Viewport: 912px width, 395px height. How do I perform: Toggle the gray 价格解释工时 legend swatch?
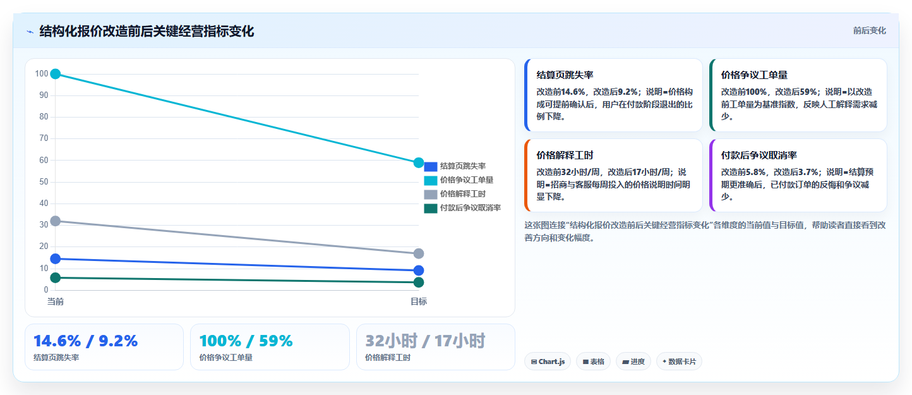[430, 194]
